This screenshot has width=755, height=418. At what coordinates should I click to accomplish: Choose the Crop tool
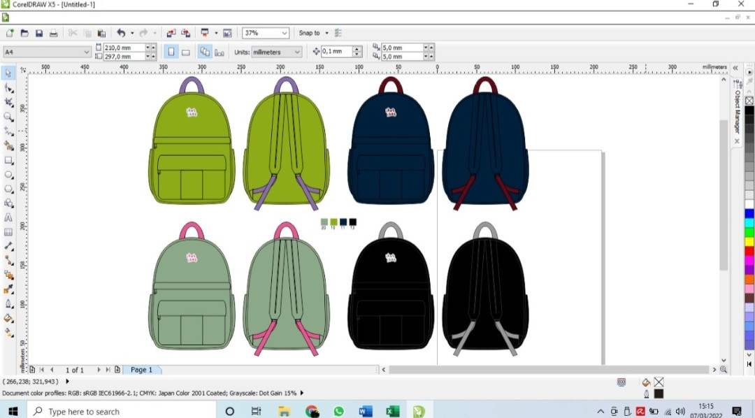[x=8, y=102]
